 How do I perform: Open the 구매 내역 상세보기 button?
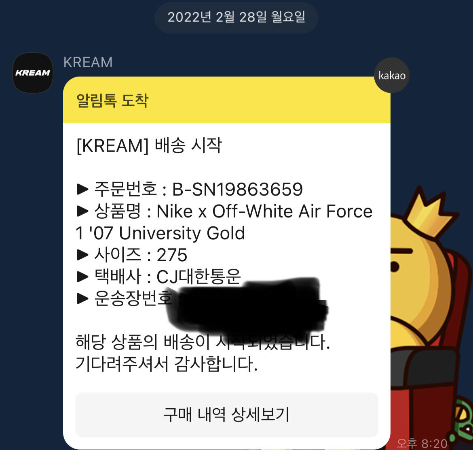(226, 415)
